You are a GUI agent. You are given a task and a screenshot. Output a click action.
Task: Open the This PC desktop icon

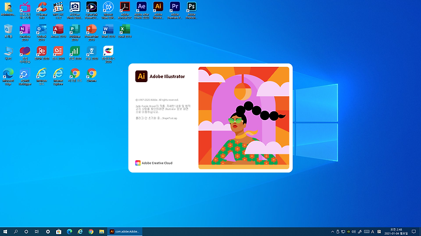(x=8, y=52)
